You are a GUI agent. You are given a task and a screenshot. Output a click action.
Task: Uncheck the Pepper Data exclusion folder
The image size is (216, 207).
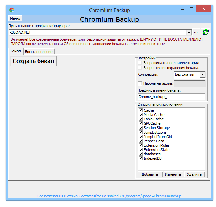pyautogui.click(x=141, y=141)
